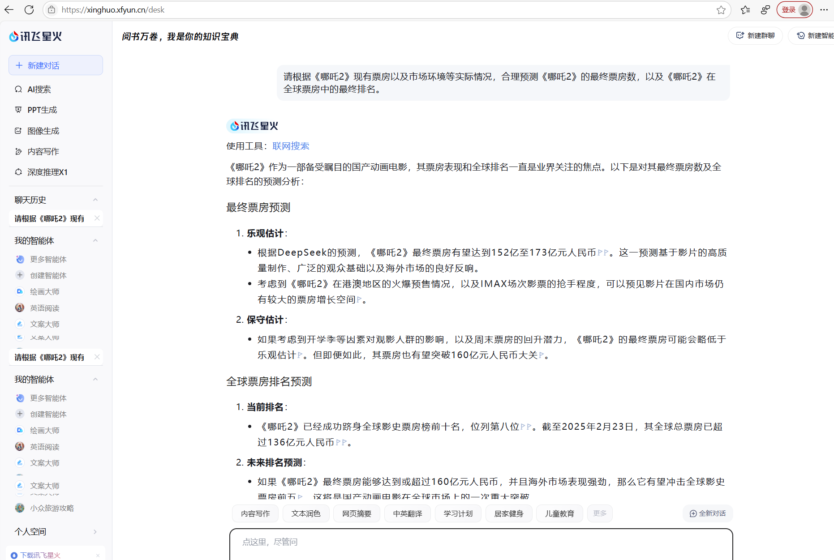Reload the page with refresh icon
Viewport: 834px width, 560px height.
pyautogui.click(x=29, y=9)
